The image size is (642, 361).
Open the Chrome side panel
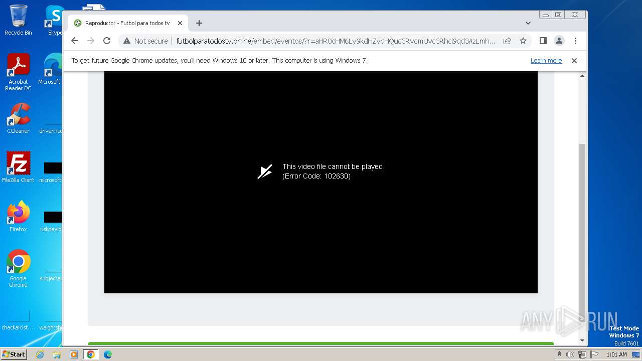[543, 41]
